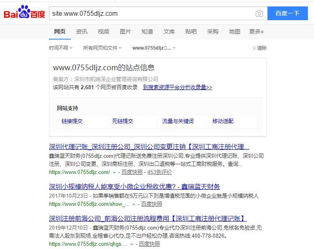Image resolution: width=314 pixels, height=249 pixels.
Task: Click the Baidu logo
Action: point(24,12)
